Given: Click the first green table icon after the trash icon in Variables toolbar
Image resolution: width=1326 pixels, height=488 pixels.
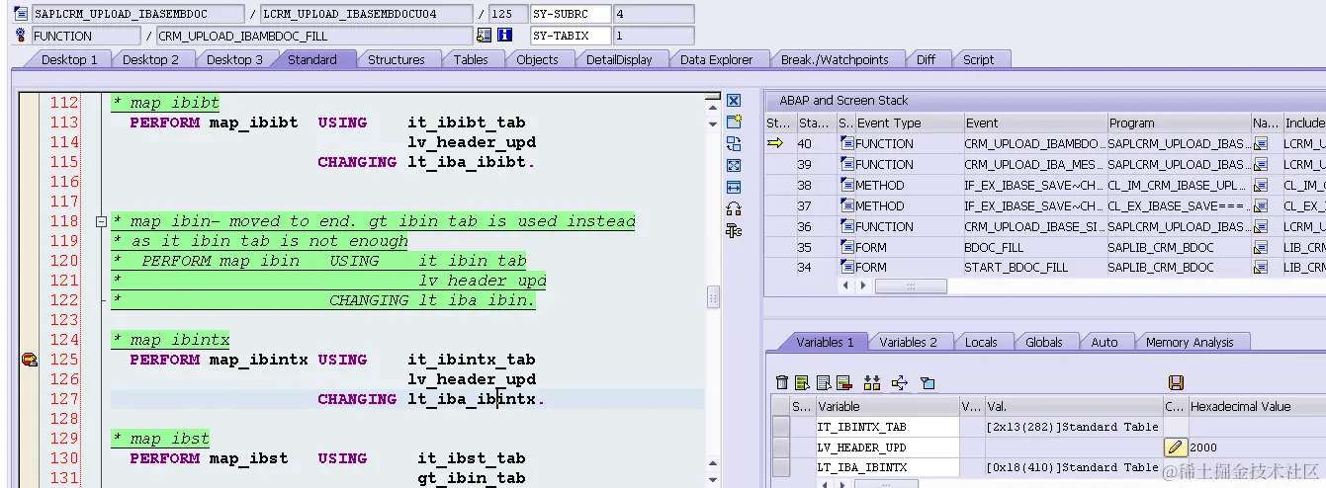Looking at the screenshot, I should [x=802, y=383].
